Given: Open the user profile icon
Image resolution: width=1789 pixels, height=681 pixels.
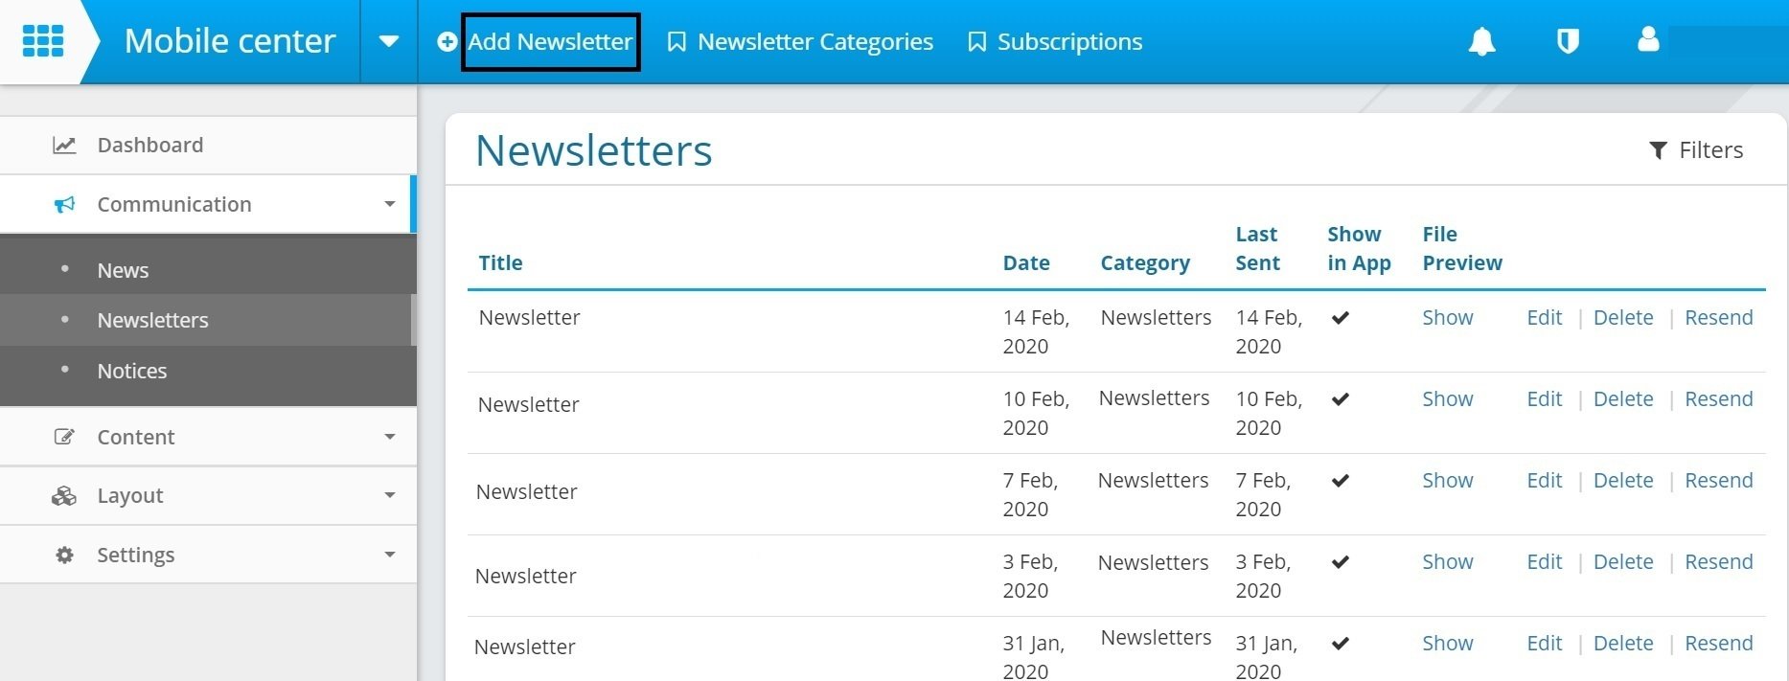Looking at the screenshot, I should [x=1648, y=39].
